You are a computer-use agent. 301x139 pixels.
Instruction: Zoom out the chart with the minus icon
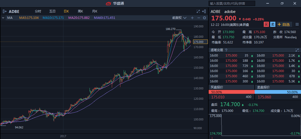[x=199, y=18]
